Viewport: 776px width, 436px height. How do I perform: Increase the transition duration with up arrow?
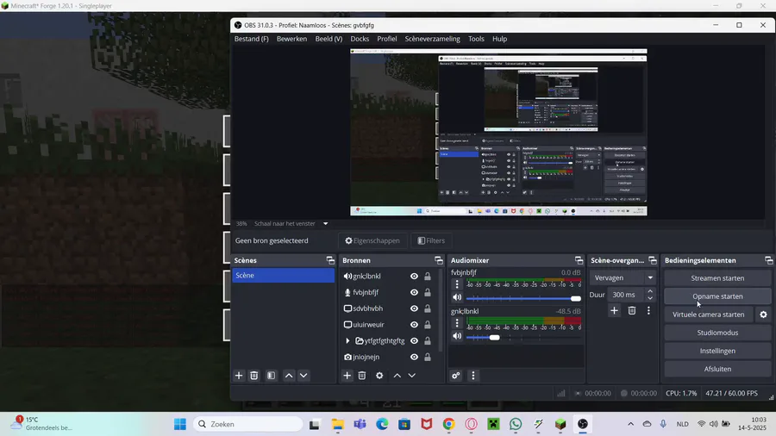650,291
